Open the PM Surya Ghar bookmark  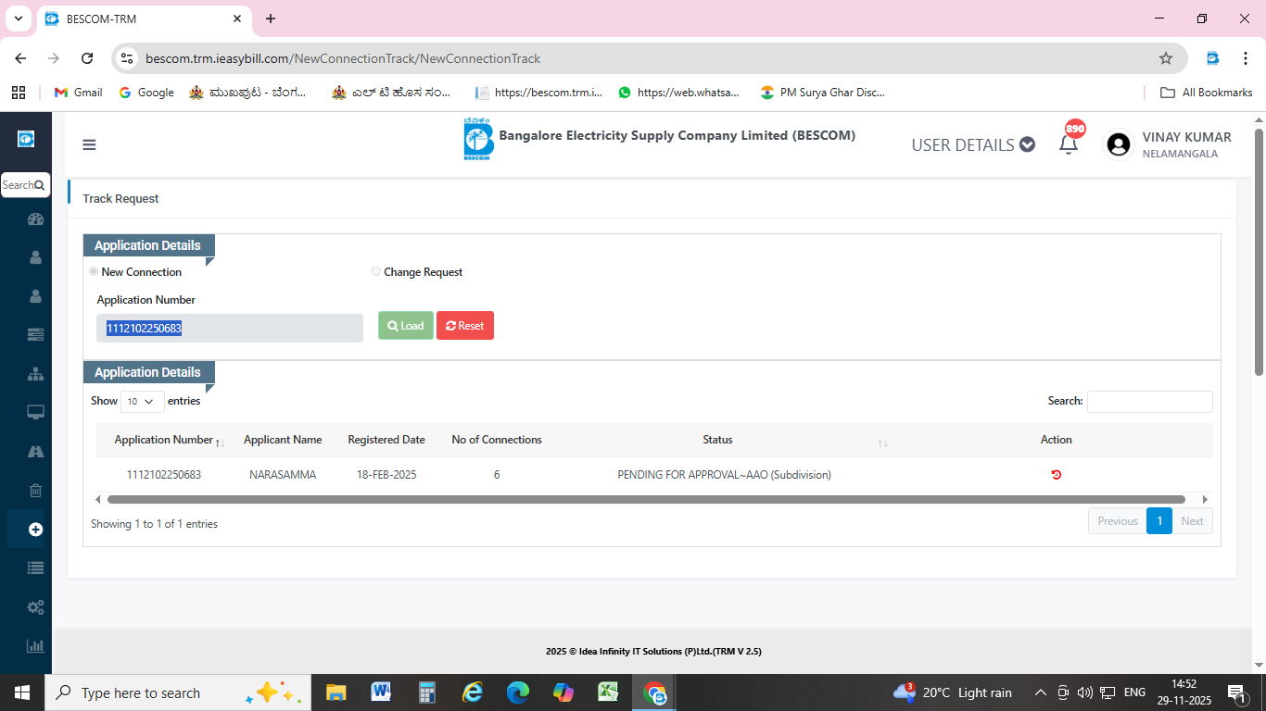[x=823, y=93]
